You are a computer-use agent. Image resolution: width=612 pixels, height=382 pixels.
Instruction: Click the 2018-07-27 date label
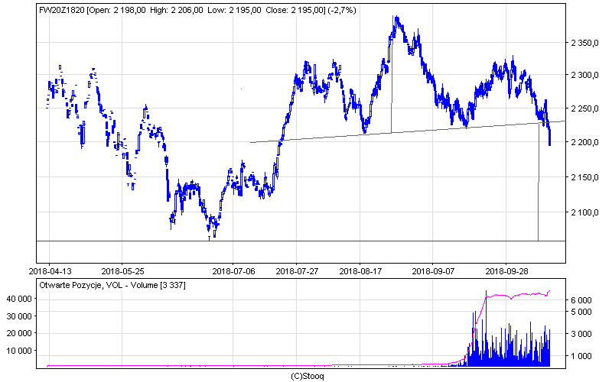[x=297, y=271]
